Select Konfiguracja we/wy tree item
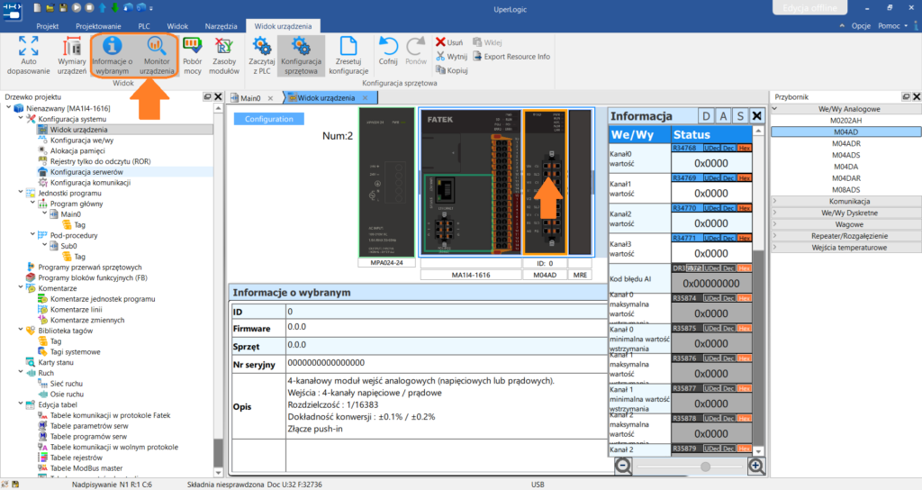This screenshot has height=490, width=922. [x=82, y=140]
